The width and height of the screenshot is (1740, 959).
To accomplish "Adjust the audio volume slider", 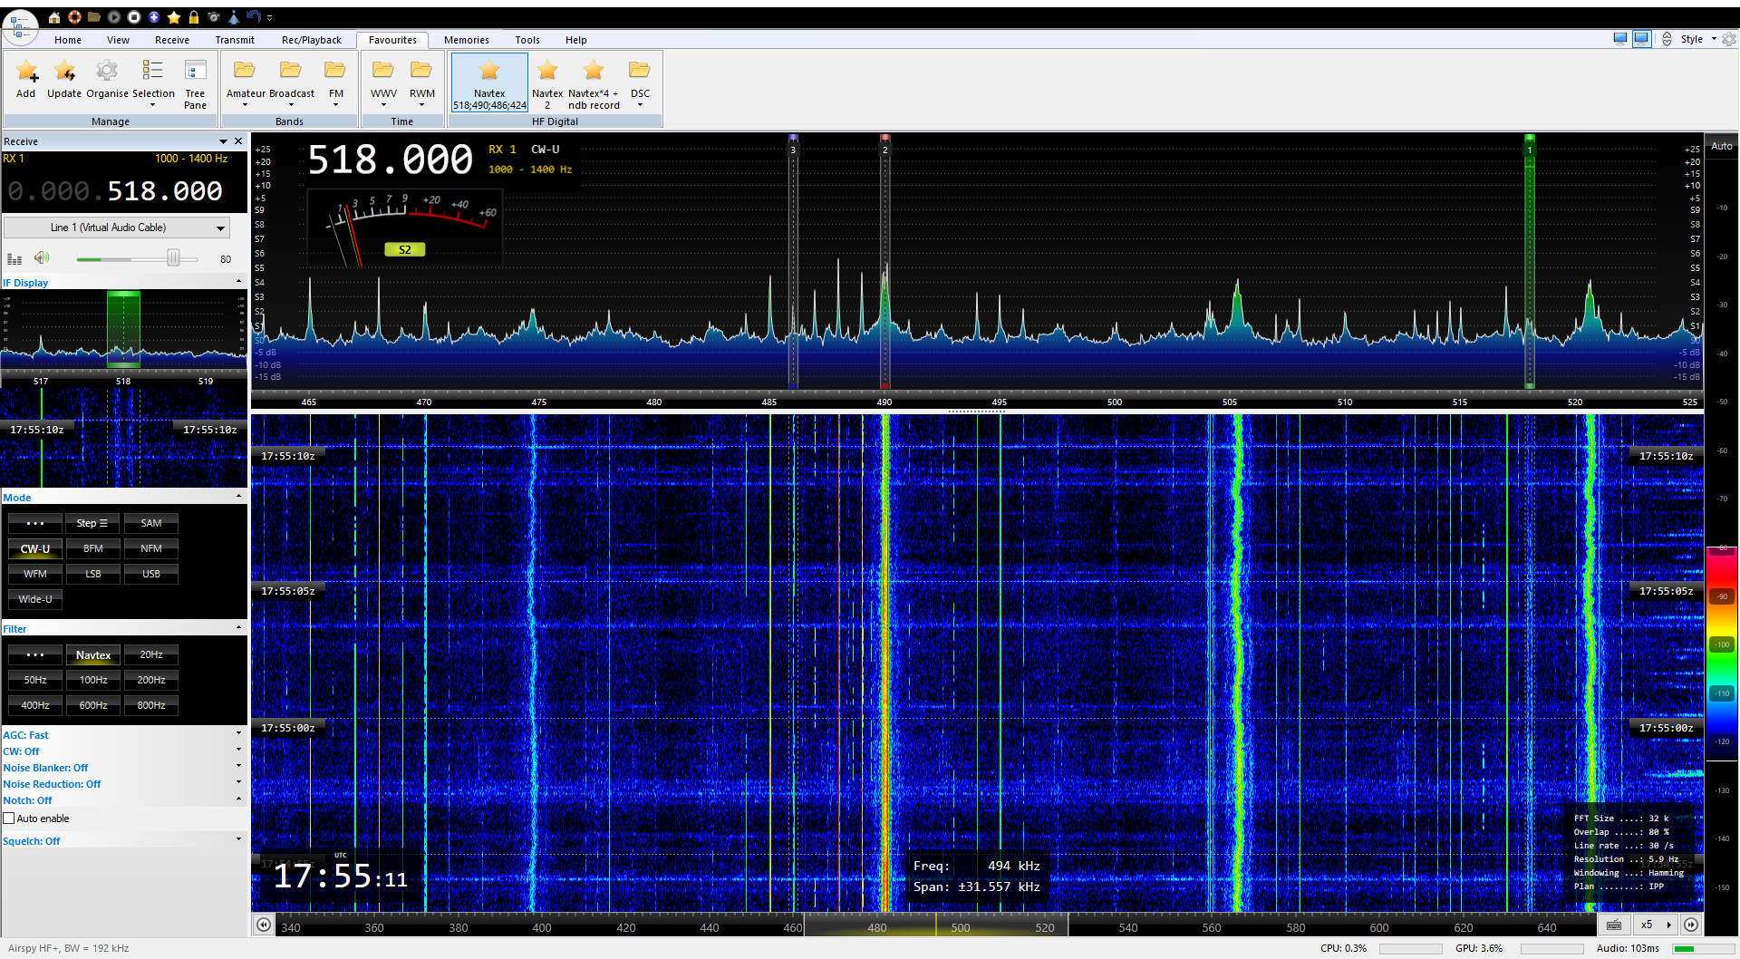I will tap(172, 258).
